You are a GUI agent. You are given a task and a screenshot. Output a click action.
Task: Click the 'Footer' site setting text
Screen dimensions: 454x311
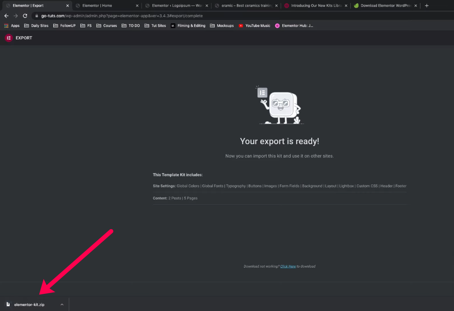pos(401,186)
